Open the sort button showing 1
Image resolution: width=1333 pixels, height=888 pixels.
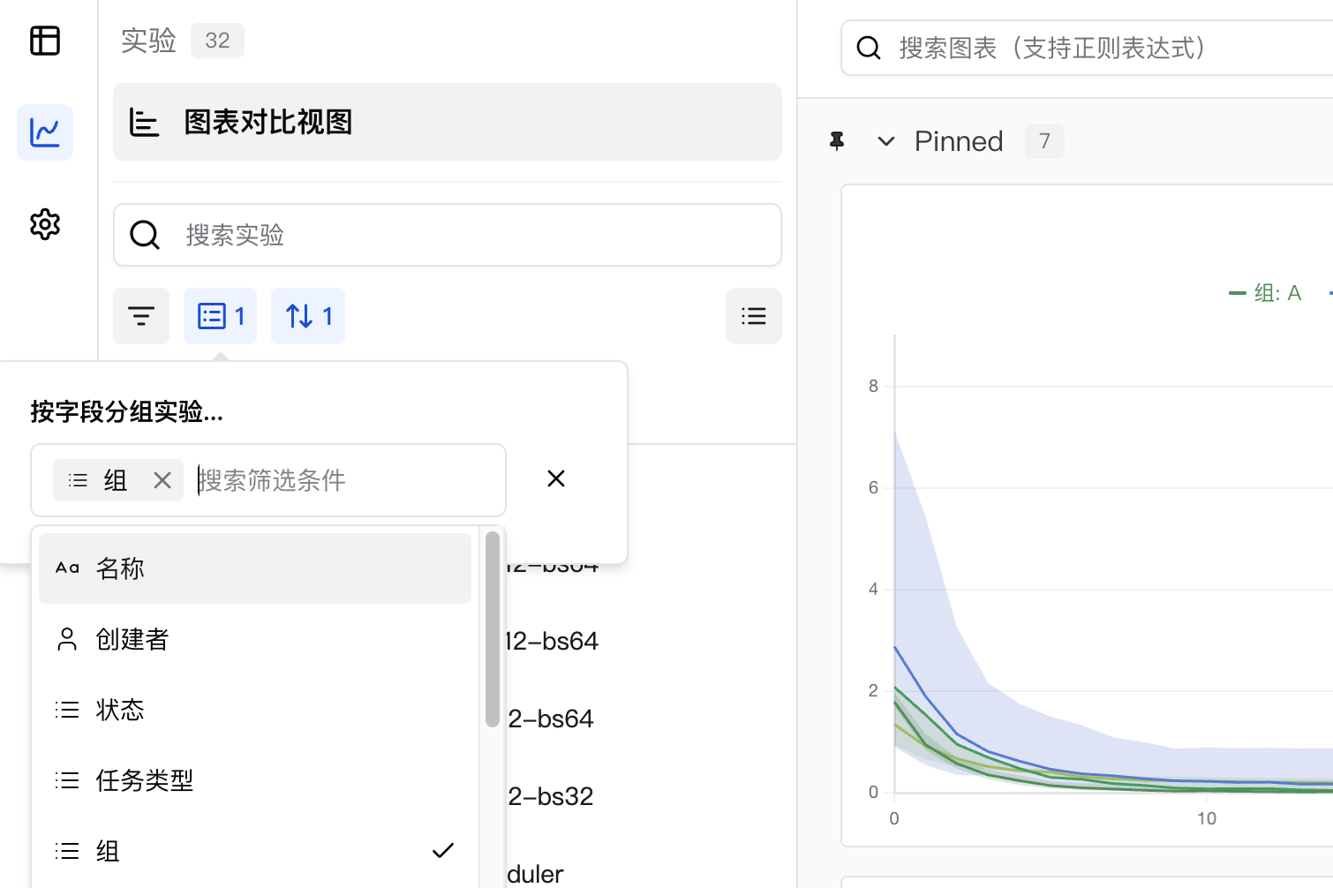(308, 316)
